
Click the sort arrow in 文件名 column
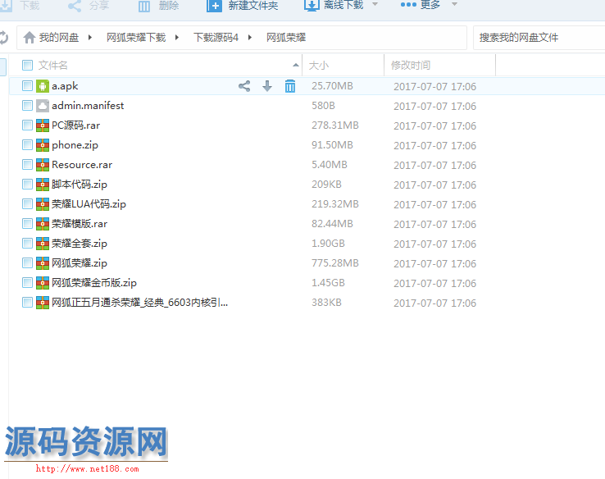tap(295, 65)
